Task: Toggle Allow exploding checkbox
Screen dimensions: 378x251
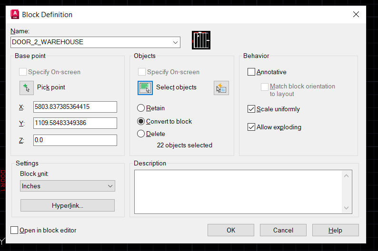Action: click(251, 127)
